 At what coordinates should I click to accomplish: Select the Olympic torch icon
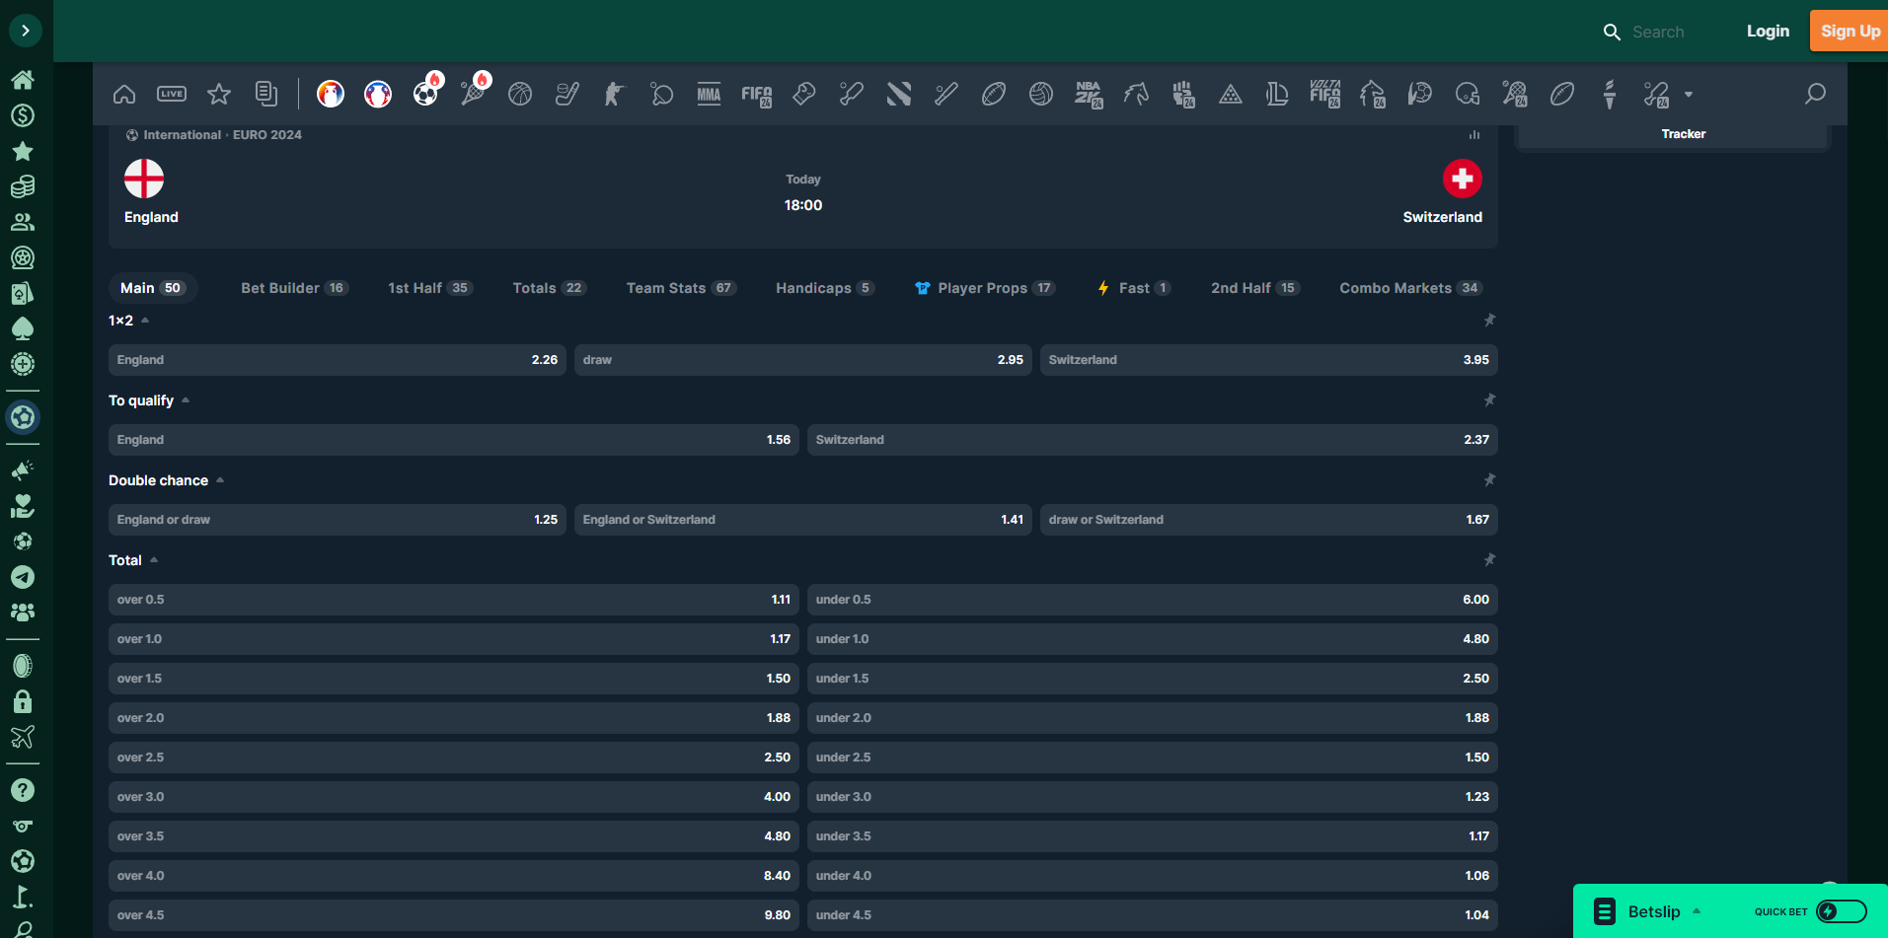coord(1610,94)
